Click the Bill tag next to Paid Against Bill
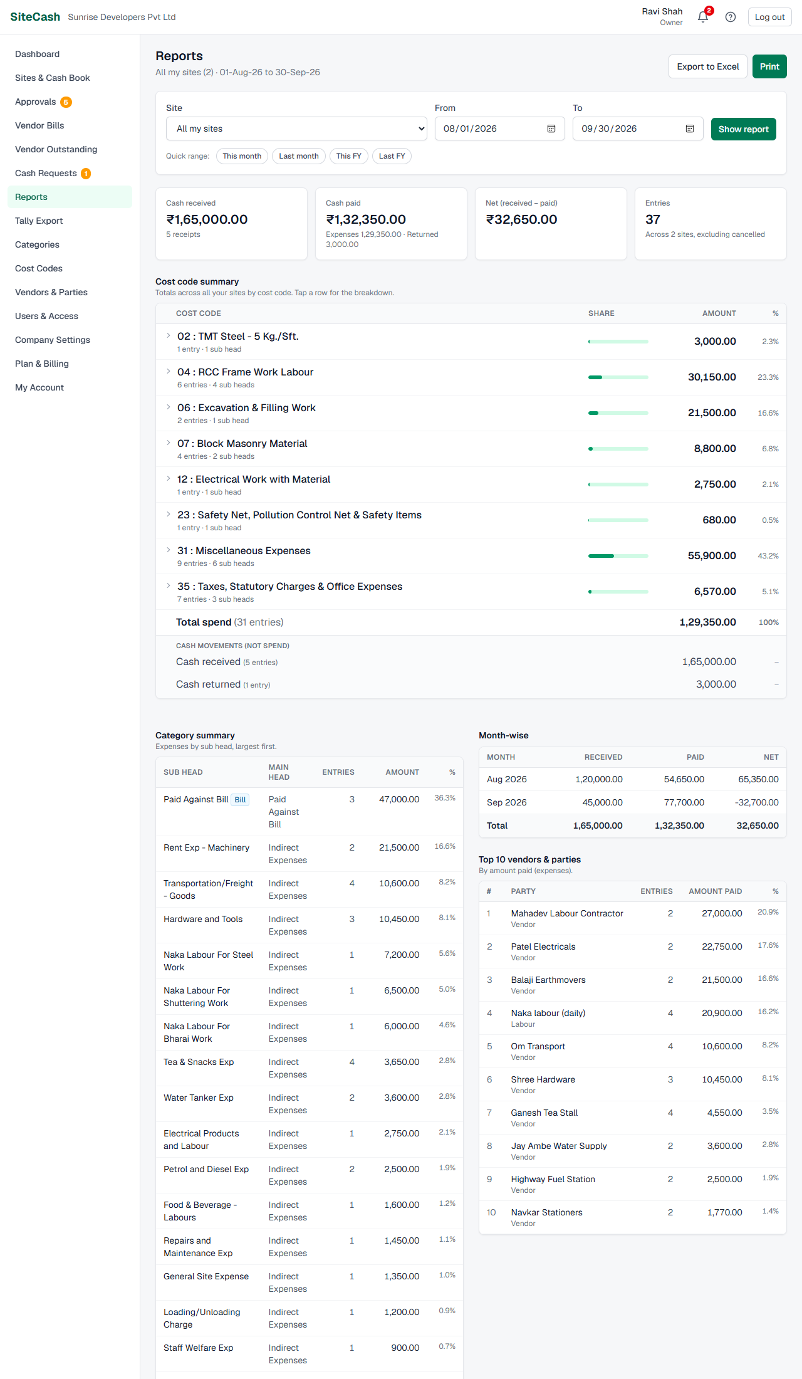This screenshot has width=802, height=1379. (240, 800)
